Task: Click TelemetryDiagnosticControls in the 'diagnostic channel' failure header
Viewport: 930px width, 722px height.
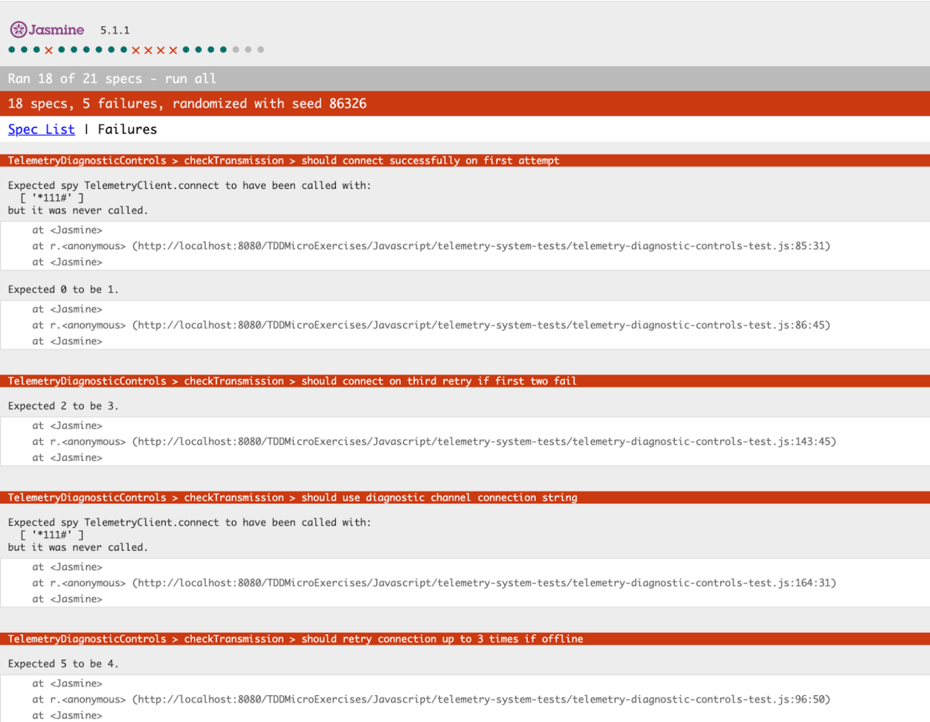Action: [87, 497]
